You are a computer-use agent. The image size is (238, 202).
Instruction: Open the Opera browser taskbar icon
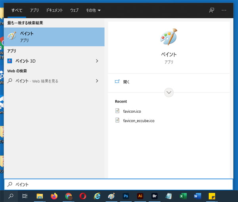pyautogui.click(x=83, y=196)
